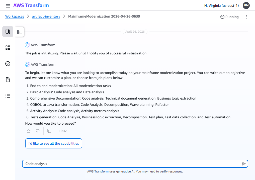
Task: Open the checkmark approvals sidebar icon
Action: pos(8,64)
